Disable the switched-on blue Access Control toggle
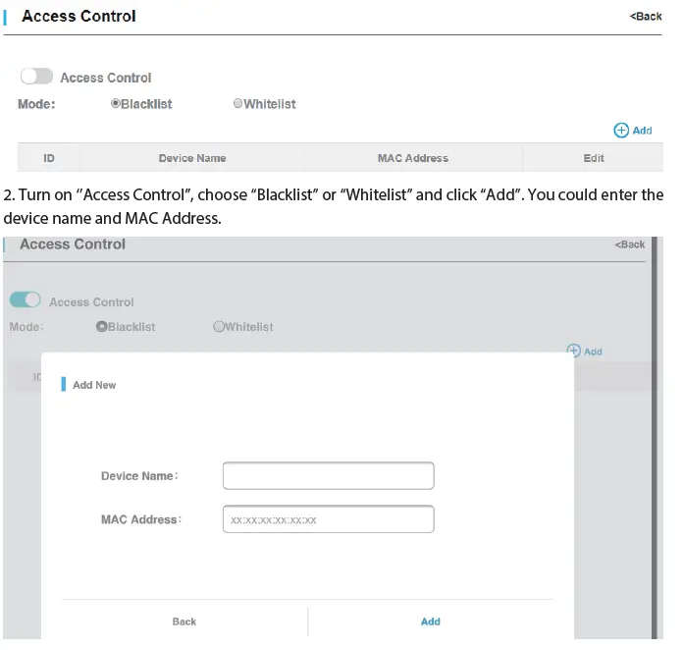 coord(26,300)
